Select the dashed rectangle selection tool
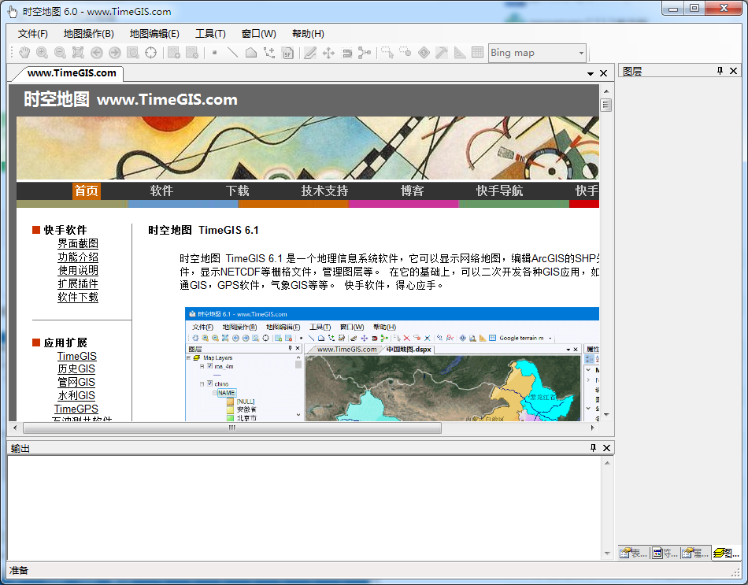 pyautogui.click(x=387, y=53)
